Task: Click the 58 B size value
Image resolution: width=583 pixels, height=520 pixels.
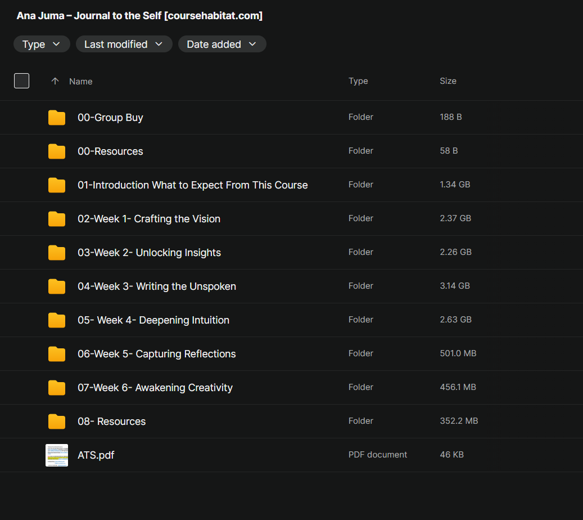Action: [449, 151]
